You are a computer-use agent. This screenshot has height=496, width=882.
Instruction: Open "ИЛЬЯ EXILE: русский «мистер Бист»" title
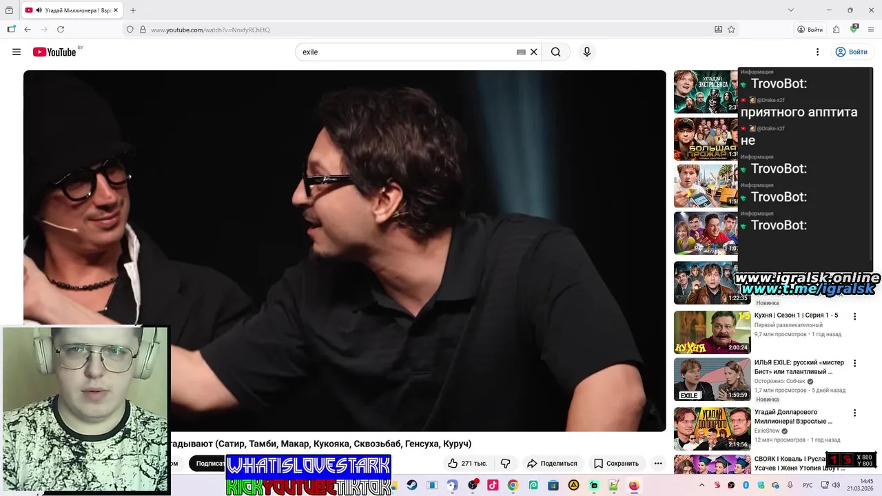[799, 367]
